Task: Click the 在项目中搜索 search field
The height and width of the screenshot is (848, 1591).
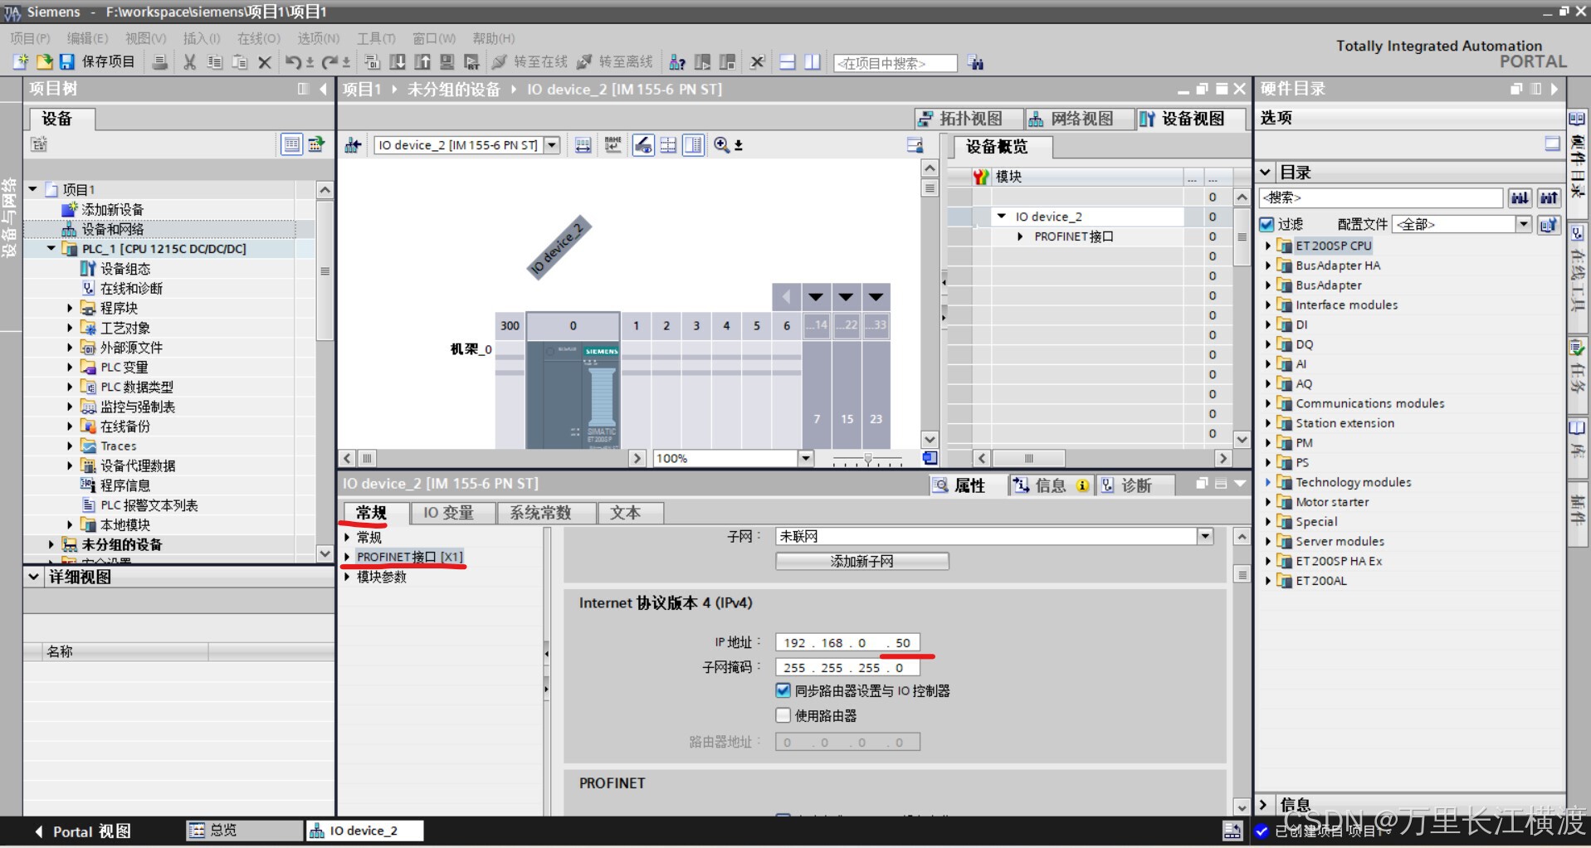Action: (x=895, y=63)
